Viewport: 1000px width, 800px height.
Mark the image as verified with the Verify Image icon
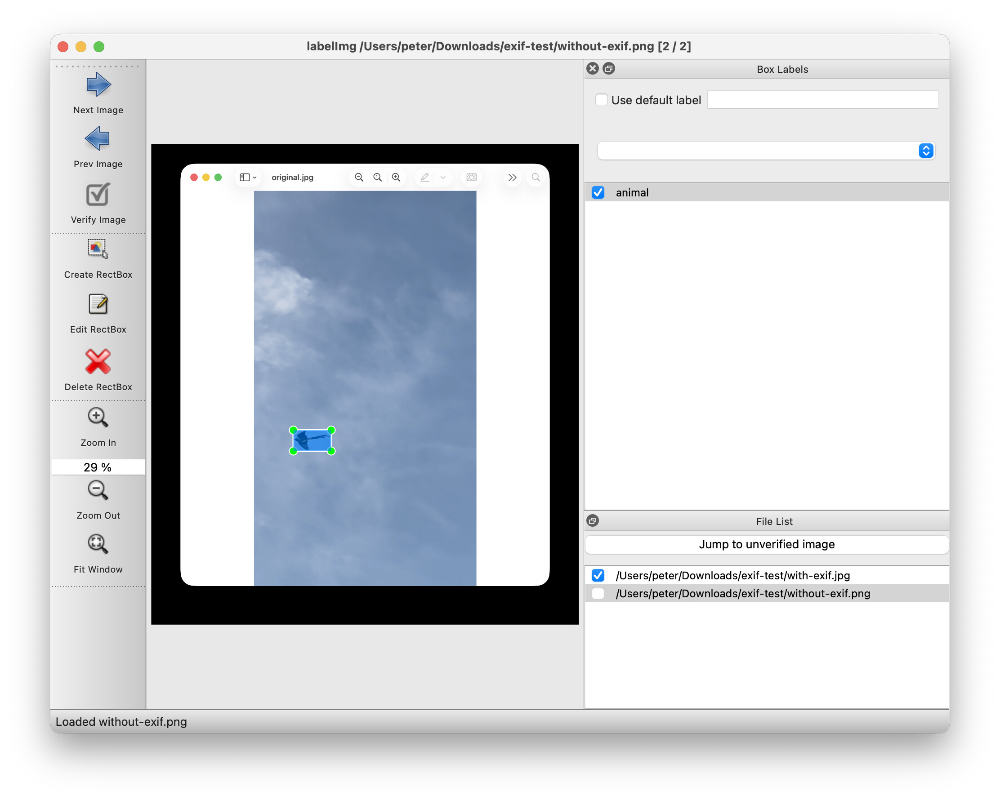(x=98, y=194)
